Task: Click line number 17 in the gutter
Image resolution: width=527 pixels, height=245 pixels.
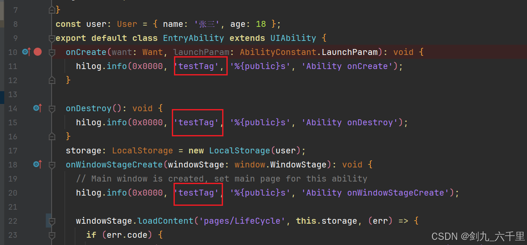Action: 13,150
